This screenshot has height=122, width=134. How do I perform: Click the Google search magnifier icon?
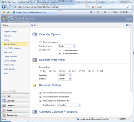pyautogui.click(x=128, y=7)
